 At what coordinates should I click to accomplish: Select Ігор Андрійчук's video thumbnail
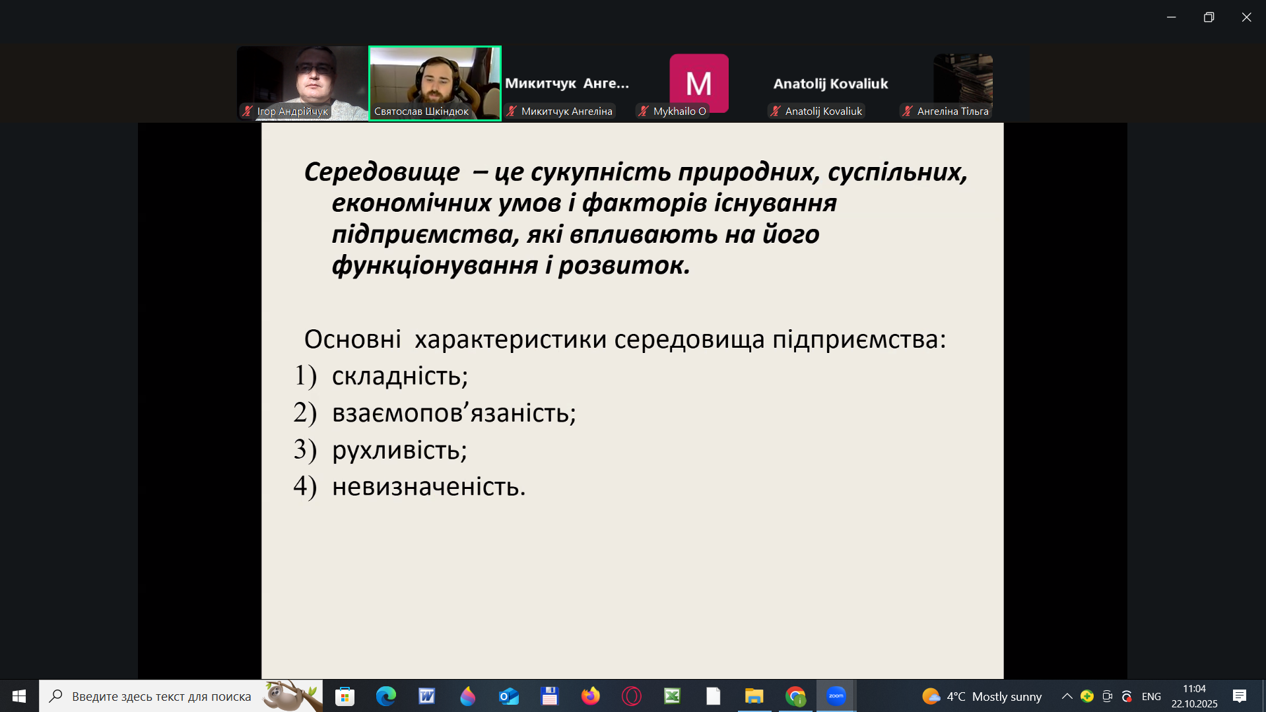(x=302, y=83)
